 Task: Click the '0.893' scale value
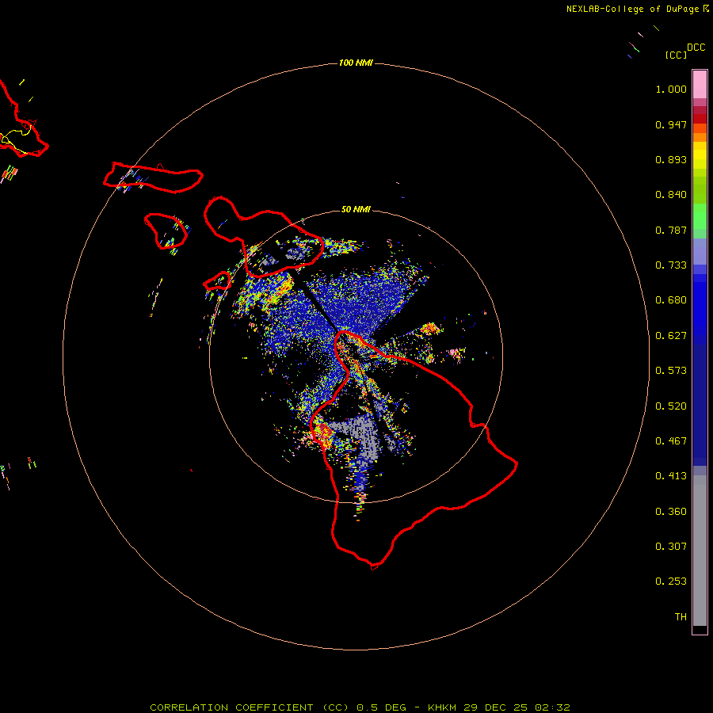(671, 159)
